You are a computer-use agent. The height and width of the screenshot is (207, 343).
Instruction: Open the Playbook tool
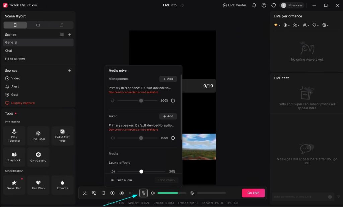(14, 157)
